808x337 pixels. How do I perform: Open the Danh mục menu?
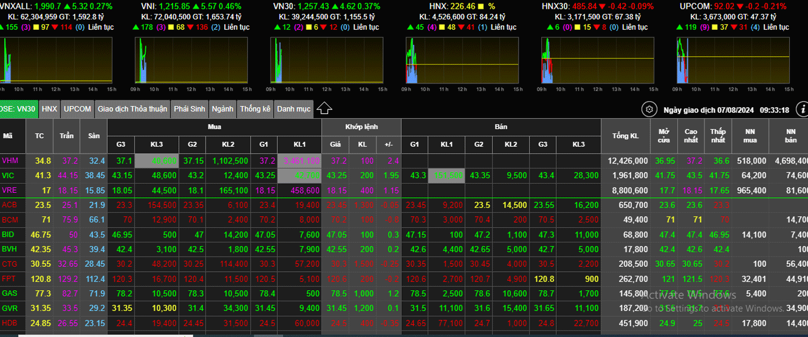coord(293,109)
